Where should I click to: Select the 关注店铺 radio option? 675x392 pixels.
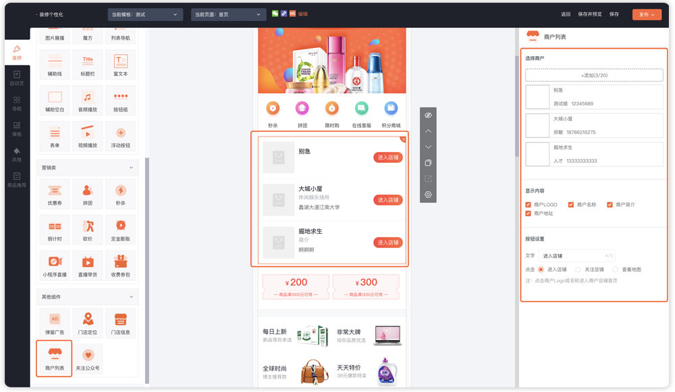coord(578,270)
